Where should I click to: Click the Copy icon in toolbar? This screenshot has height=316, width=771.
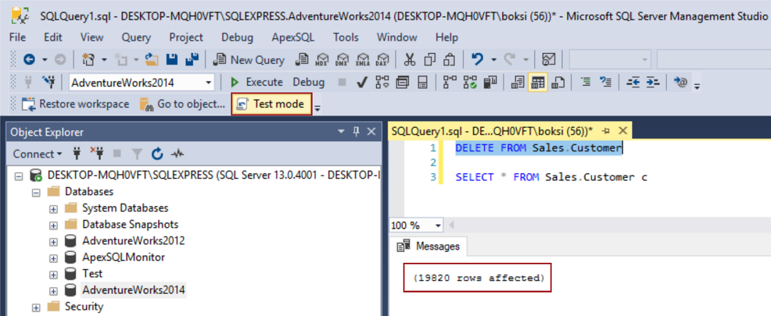coord(430,60)
